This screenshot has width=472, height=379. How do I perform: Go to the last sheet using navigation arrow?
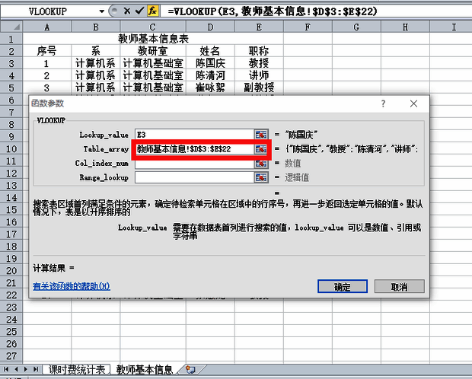point(36,369)
